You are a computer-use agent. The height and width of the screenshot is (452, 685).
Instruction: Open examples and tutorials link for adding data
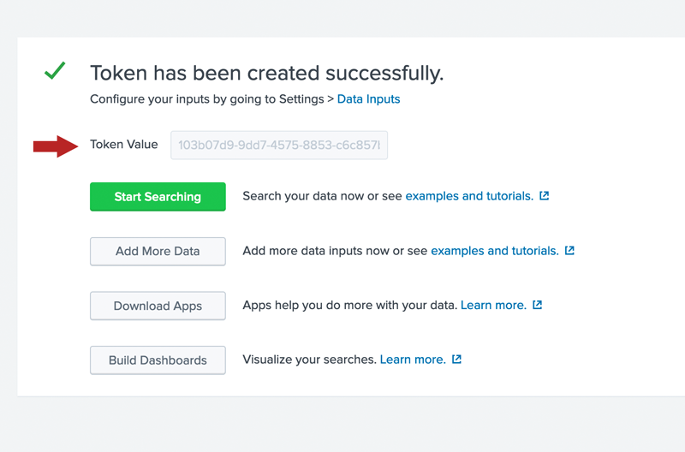(494, 251)
